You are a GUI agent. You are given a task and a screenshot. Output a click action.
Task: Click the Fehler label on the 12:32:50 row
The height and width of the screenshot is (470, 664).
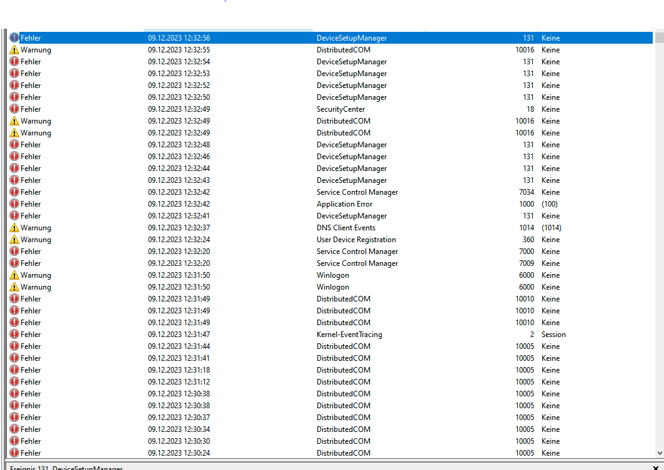click(x=31, y=97)
